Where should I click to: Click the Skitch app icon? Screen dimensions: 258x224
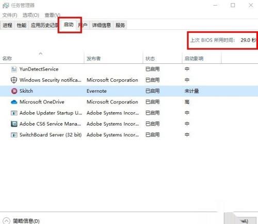(x=14, y=91)
